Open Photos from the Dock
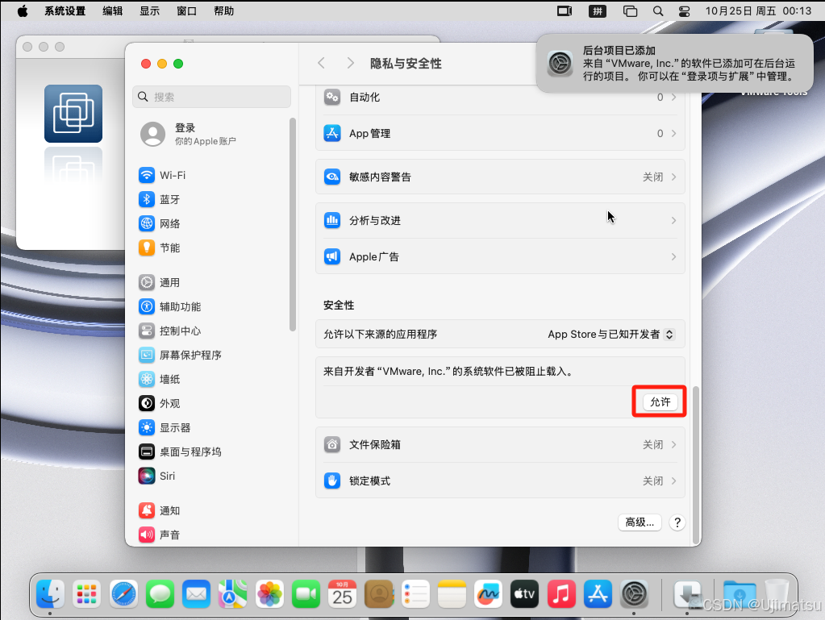Viewport: 825px width, 620px height. click(x=269, y=594)
